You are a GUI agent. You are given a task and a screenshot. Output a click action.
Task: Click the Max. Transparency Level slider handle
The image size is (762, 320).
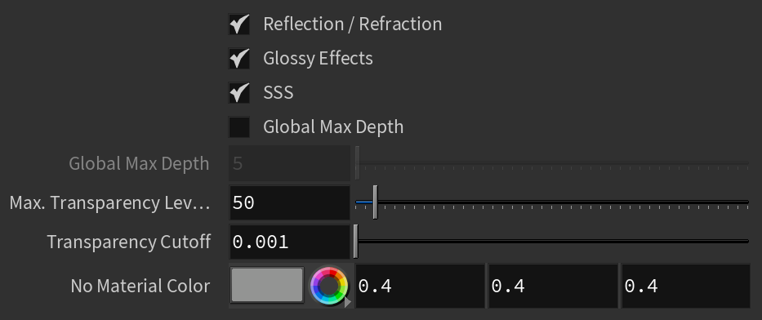pyautogui.click(x=375, y=202)
